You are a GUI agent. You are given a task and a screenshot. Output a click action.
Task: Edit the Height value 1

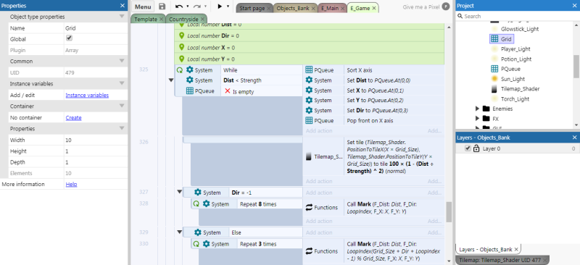pyautogui.click(x=96, y=151)
